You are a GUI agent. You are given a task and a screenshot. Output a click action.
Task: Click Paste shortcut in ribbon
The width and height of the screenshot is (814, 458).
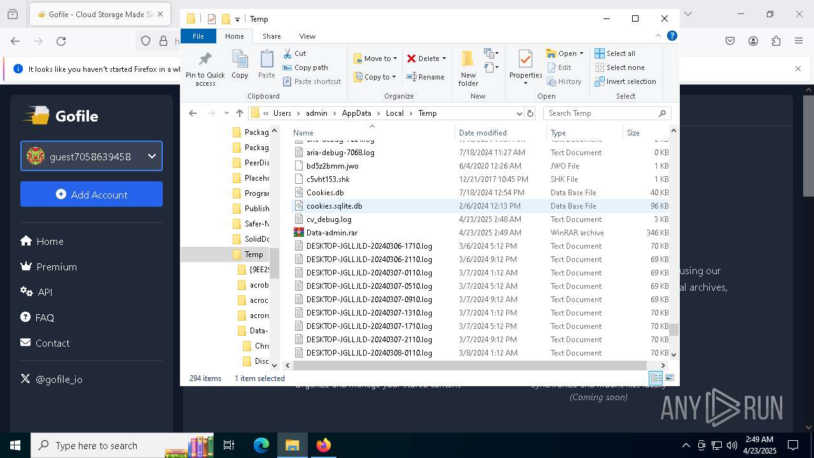312,81
